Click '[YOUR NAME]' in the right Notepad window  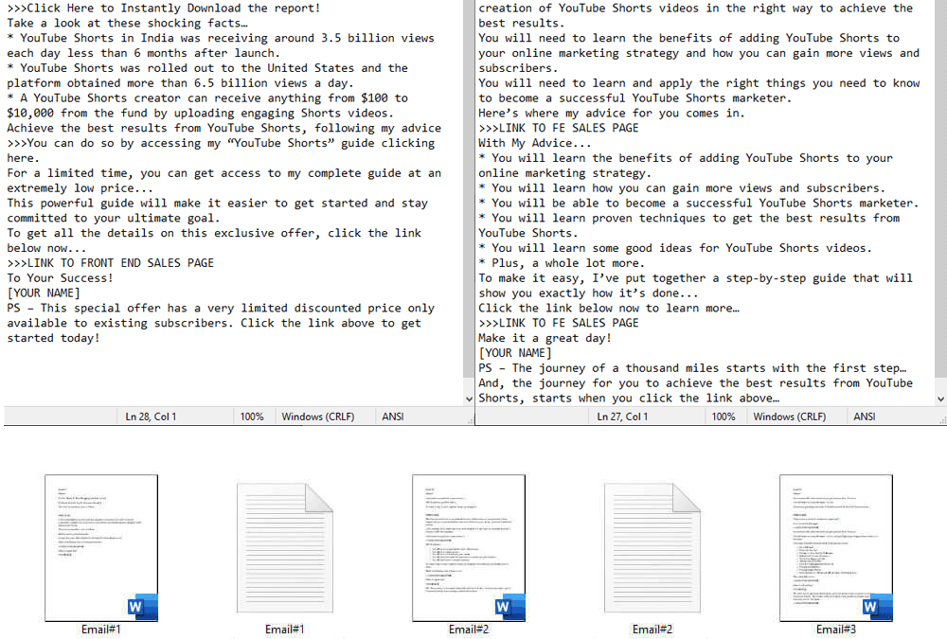click(x=515, y=353)
